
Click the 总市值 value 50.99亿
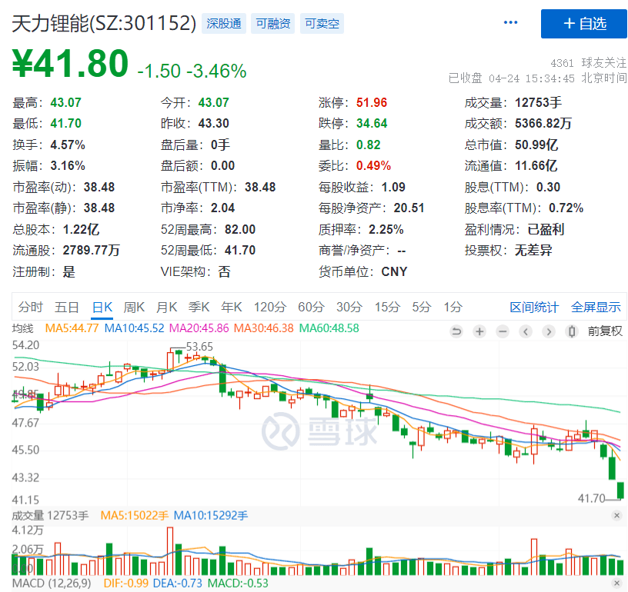(536, 145)
